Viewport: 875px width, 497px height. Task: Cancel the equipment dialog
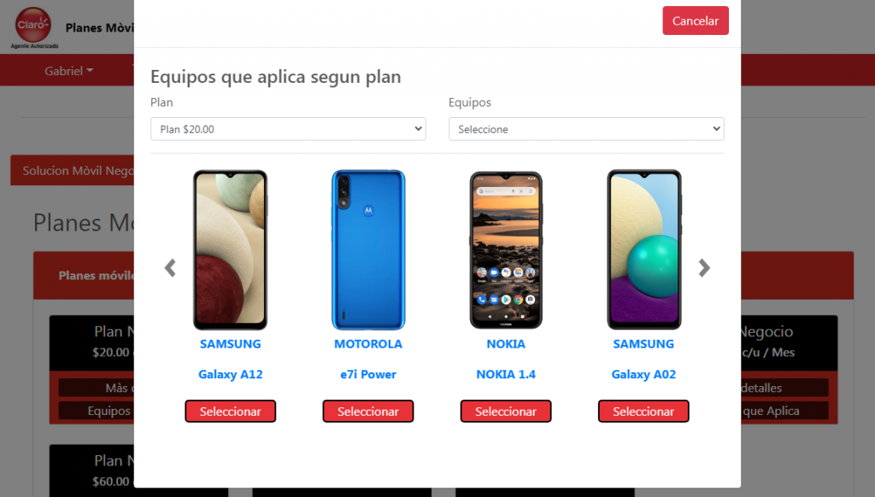click(696, 20)
